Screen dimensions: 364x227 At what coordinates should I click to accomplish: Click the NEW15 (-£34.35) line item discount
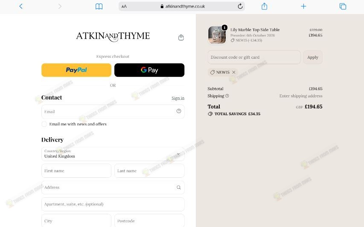[x=246, y=40]
